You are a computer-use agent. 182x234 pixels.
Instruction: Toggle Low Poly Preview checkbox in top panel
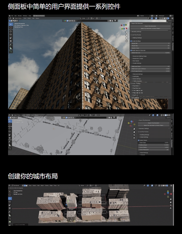point(131,35)
